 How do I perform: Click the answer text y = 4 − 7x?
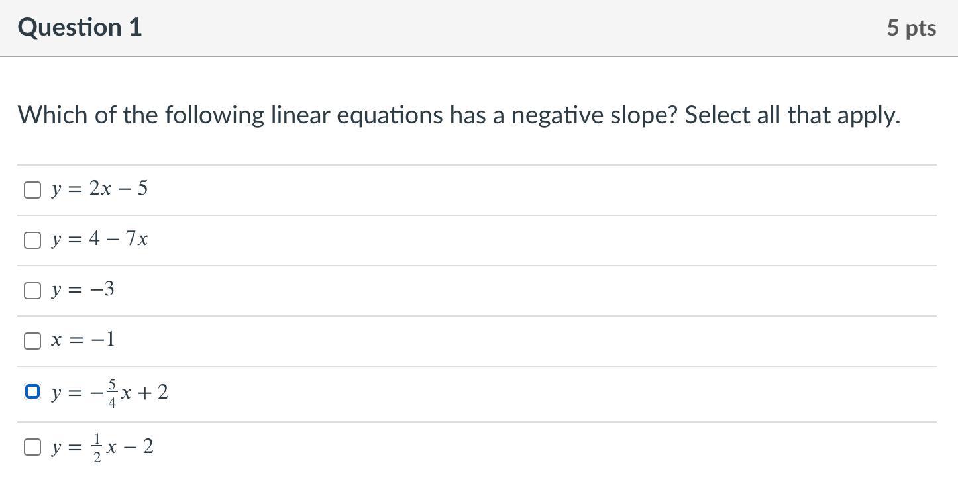[99, 239]
